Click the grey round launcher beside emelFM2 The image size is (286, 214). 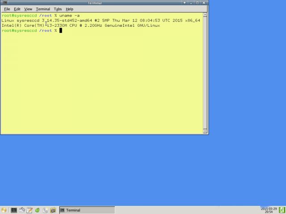click(x=45, y=210)
